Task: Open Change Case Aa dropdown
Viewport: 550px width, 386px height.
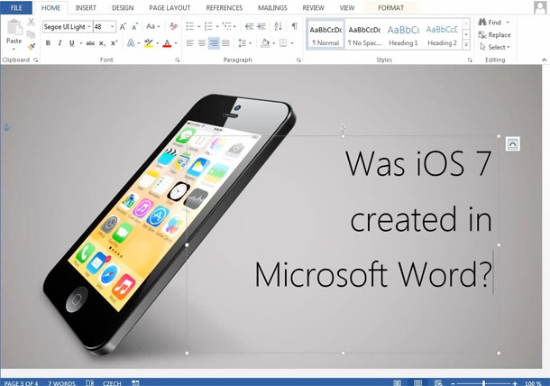Action: click(153, 26)
